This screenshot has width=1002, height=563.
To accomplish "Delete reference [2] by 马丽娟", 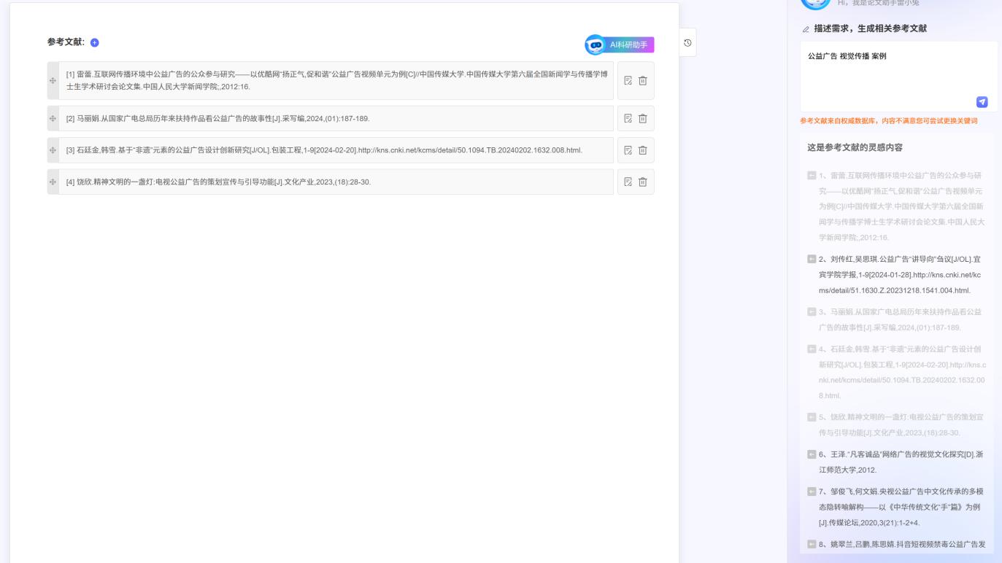I will [x=643, y=118].
